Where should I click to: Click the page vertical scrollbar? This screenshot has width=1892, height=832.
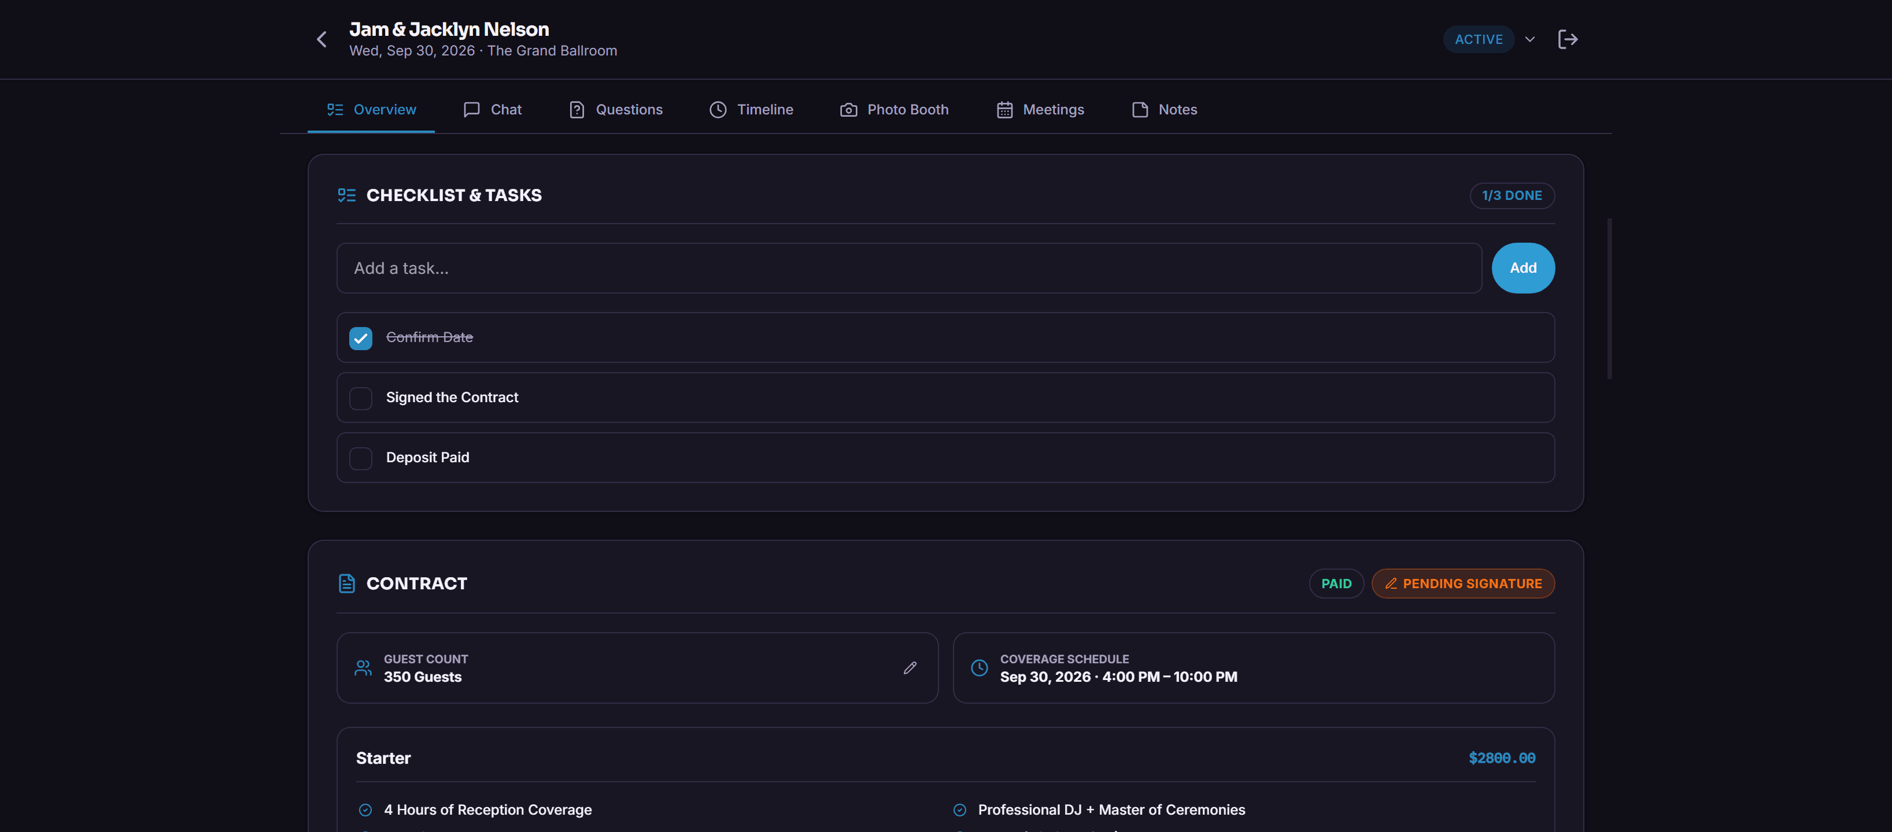pyautogui.click(x=1609, y=299)
